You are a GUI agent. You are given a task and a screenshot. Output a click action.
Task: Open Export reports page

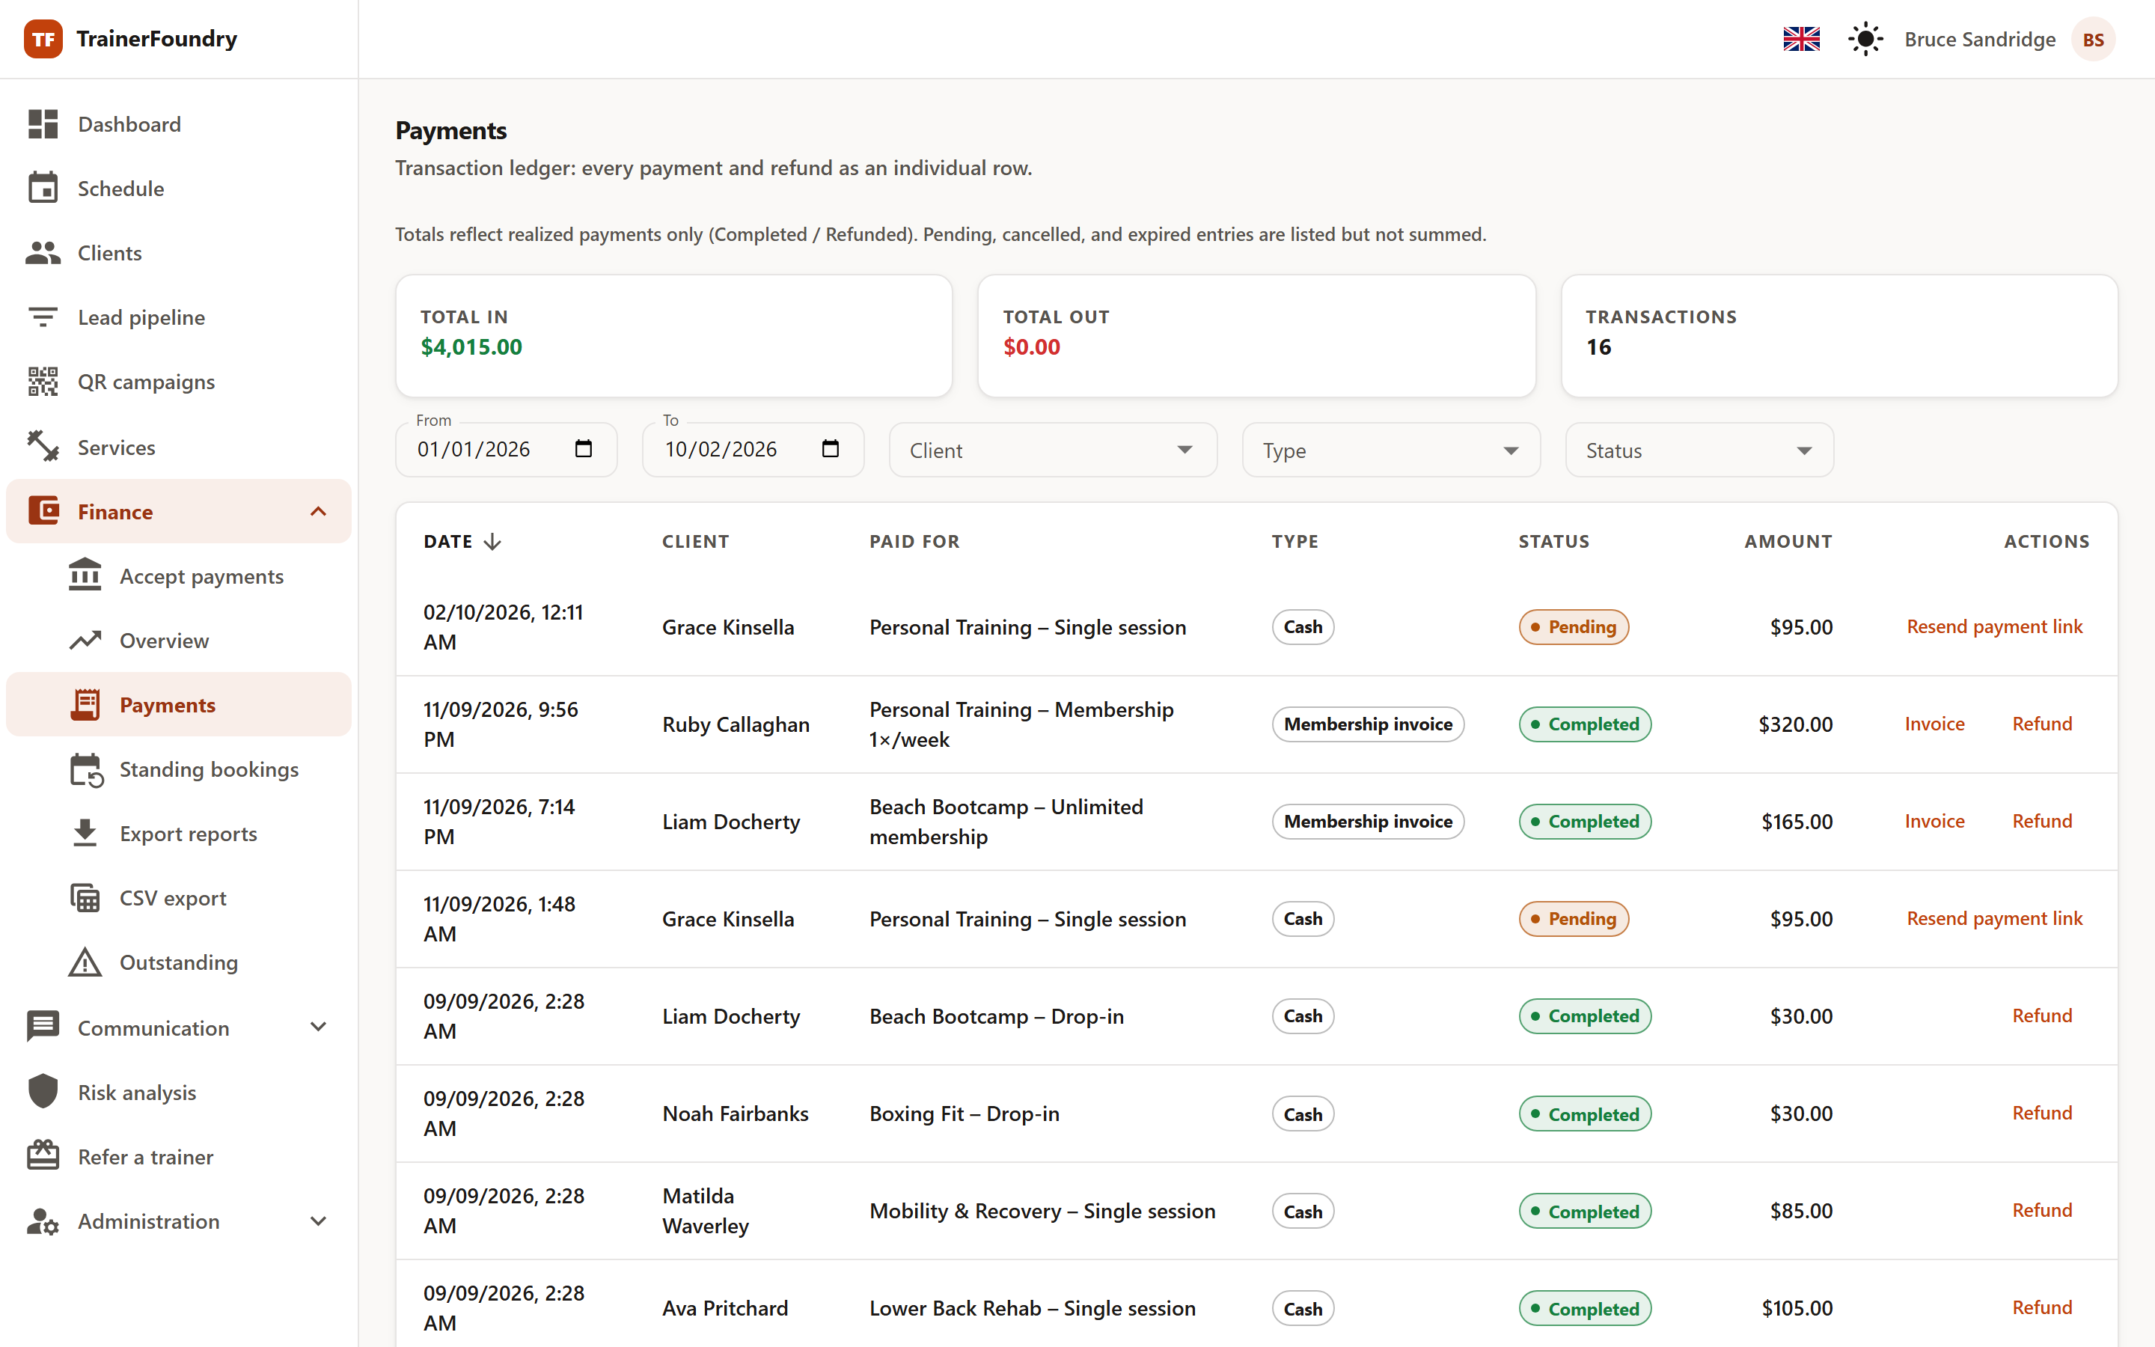178,833
